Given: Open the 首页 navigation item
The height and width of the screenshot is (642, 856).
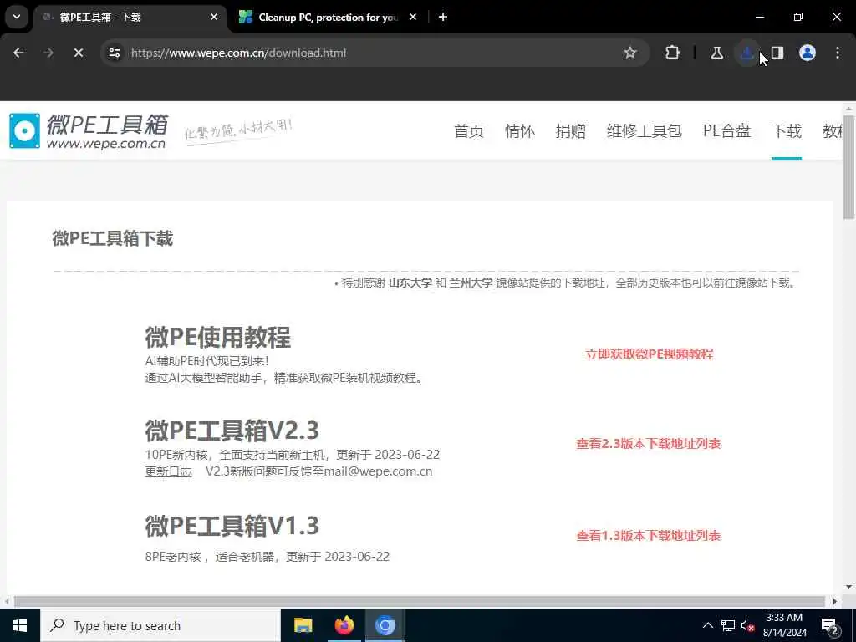Looking at the screenshot, I should pyautogui.click(x=469, y=131).
